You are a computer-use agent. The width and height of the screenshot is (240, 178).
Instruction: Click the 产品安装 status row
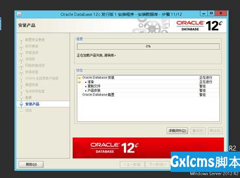tap(148, 91)
